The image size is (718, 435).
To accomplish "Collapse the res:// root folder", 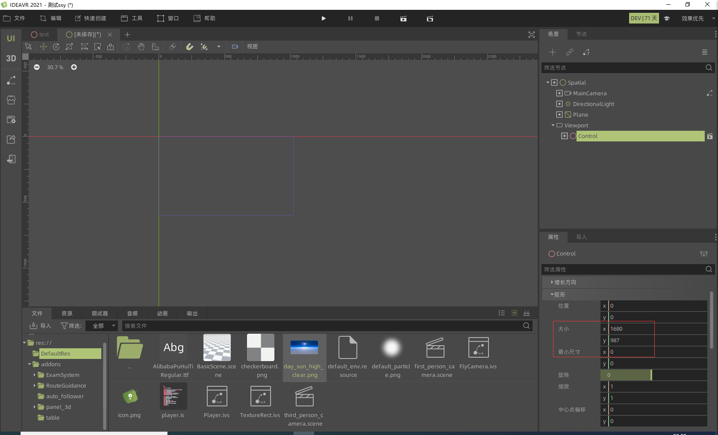I will [x=24, y=343].
